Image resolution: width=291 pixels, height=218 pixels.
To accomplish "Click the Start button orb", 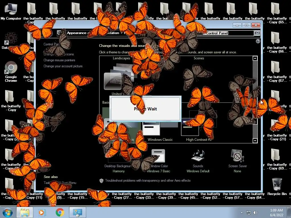I will pyautogui.click(x=8, y=212).
